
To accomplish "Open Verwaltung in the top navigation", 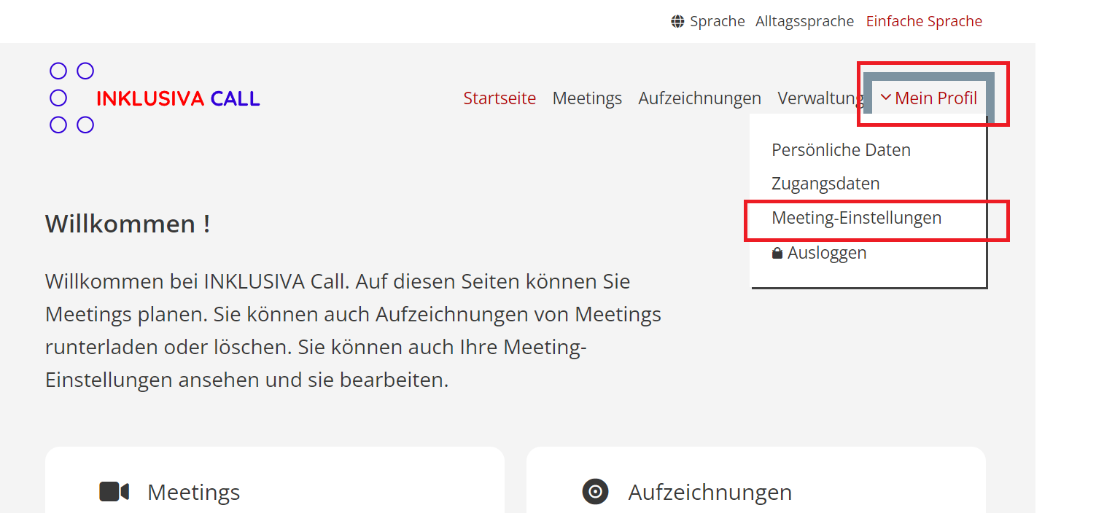I will pyautogui.click(x=820, y=98).
